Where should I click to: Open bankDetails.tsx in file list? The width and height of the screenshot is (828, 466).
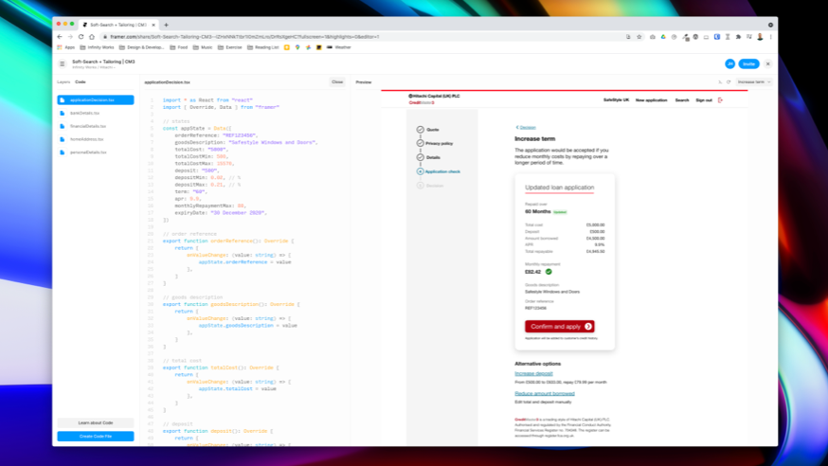[87, 113]
